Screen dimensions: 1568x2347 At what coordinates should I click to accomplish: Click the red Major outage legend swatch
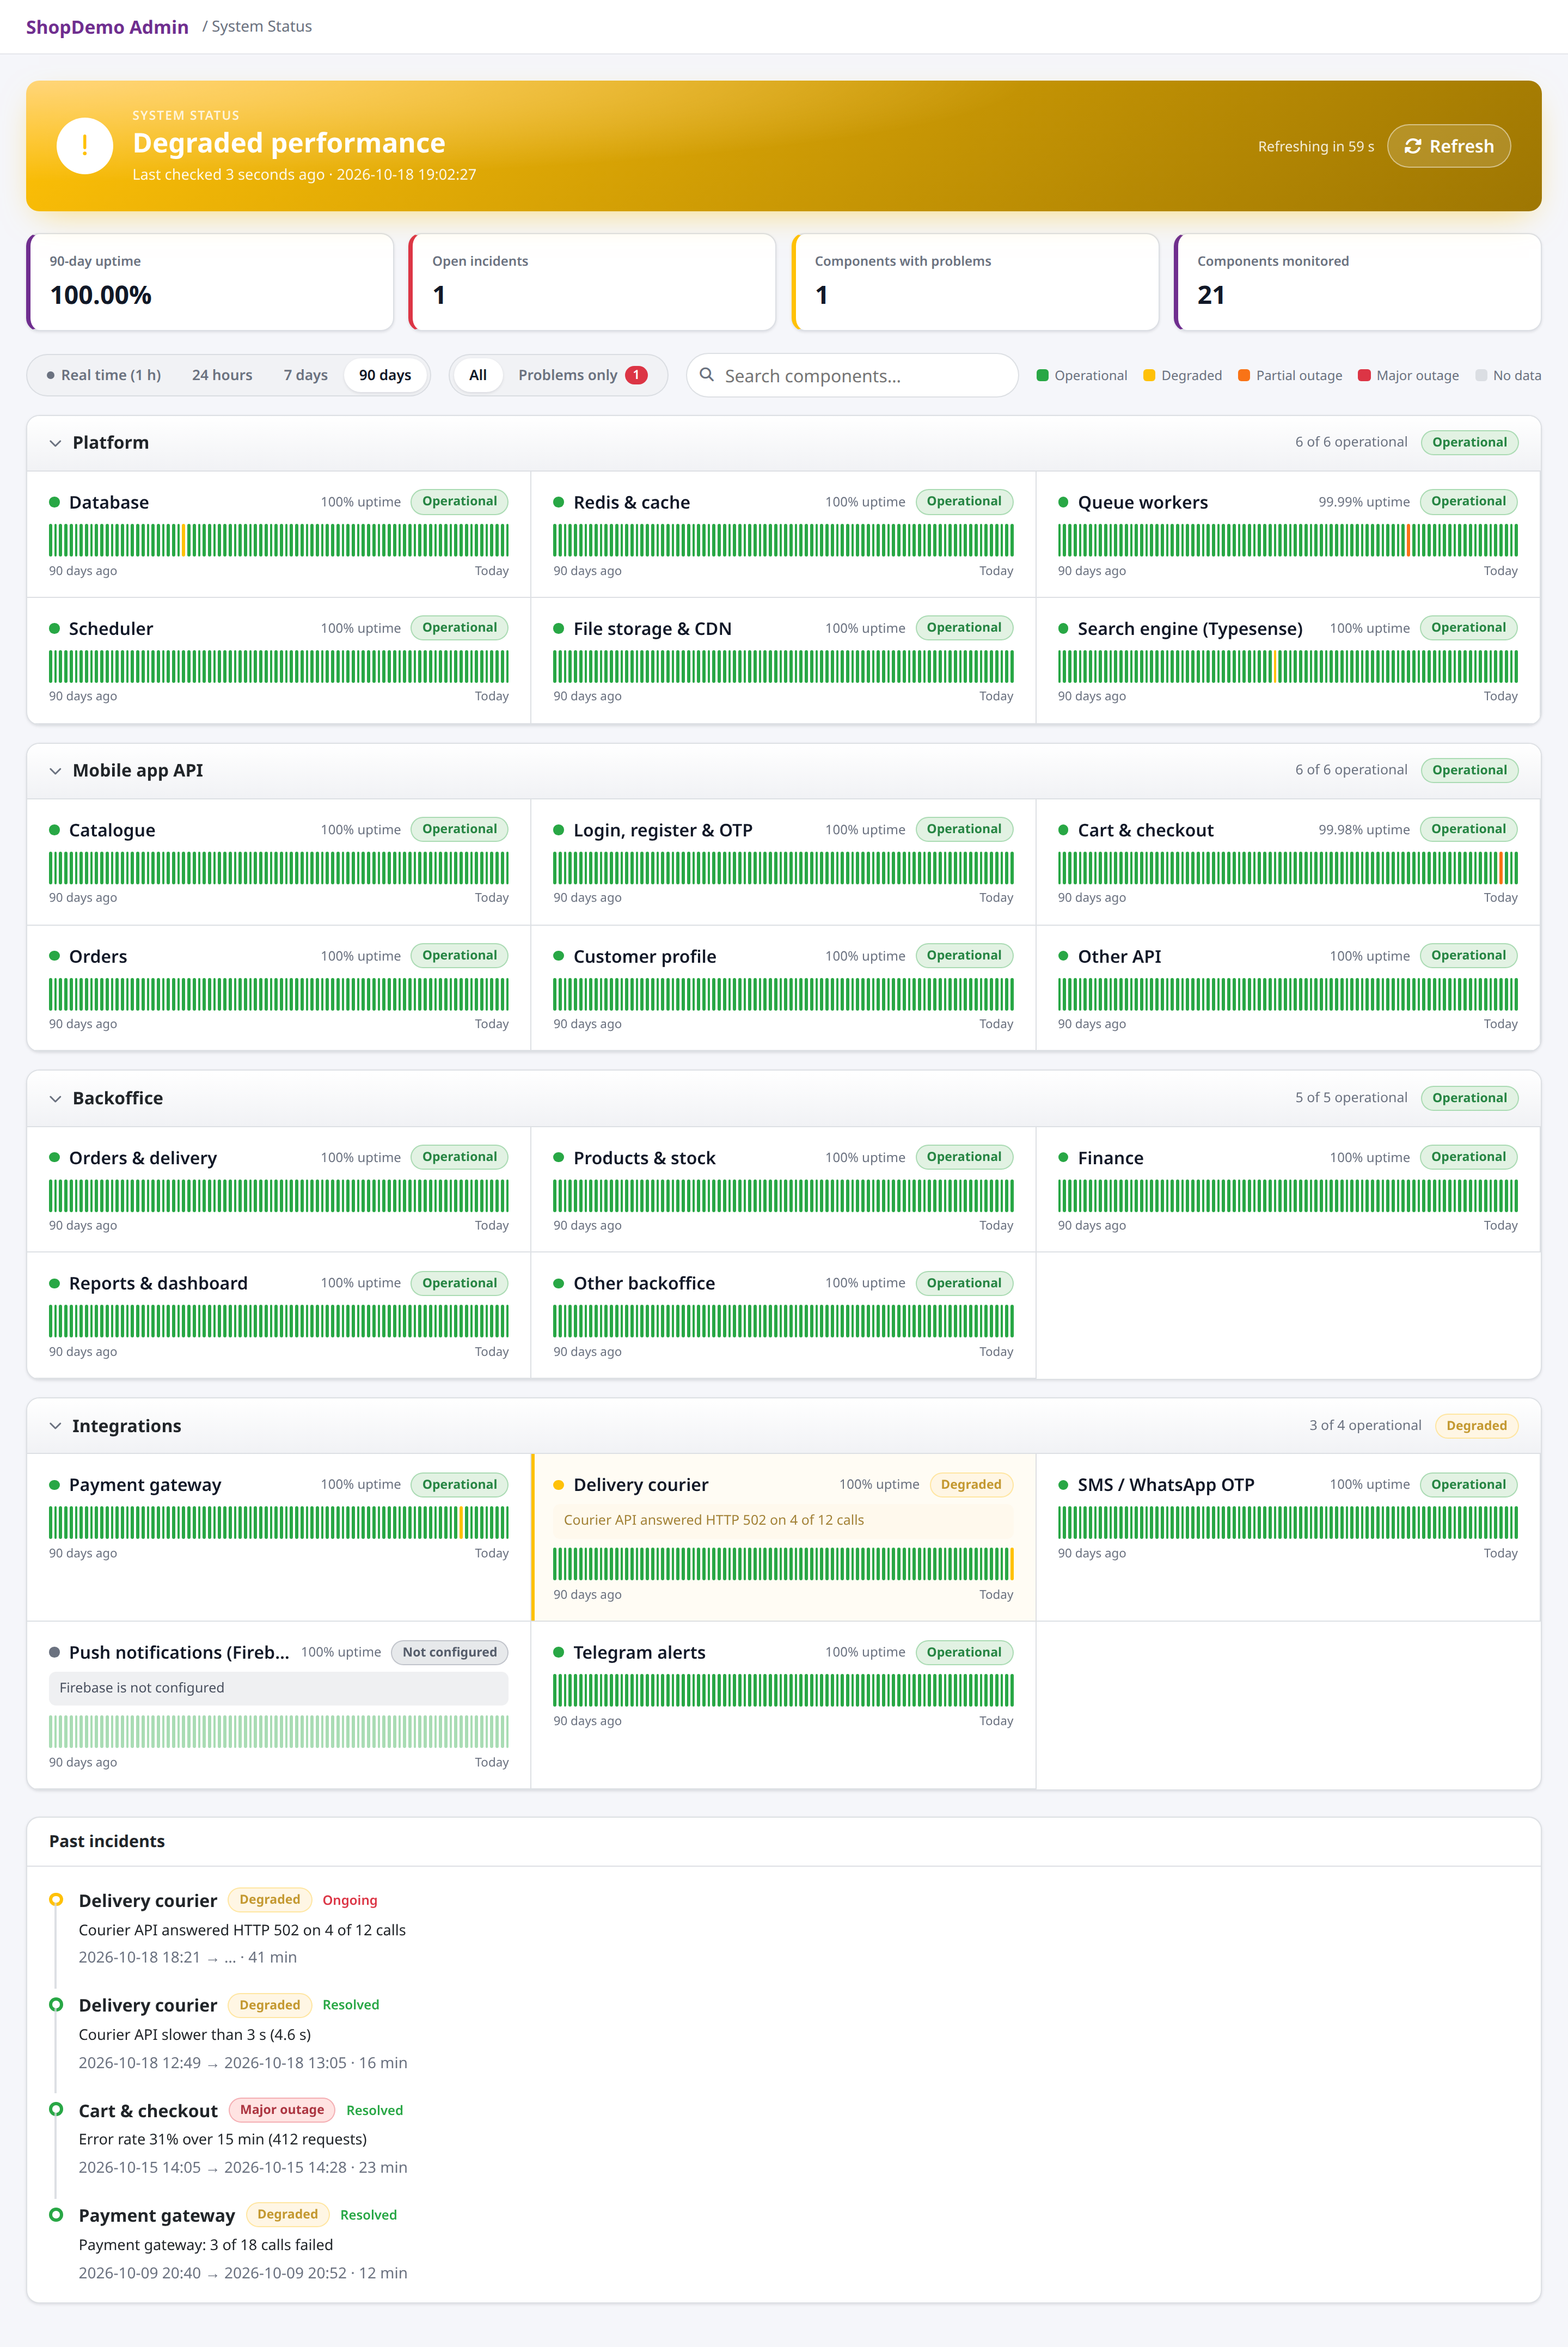click(1364, 376)
